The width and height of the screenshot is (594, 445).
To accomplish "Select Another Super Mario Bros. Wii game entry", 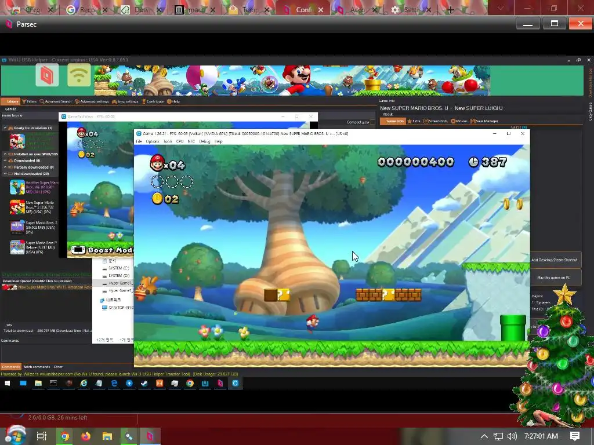I will pyautogui.click(x=34, y=187).
